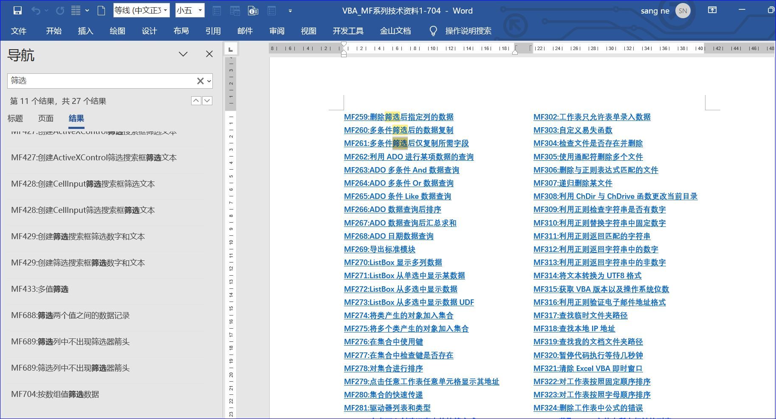The width and height of the screenshot is (776, 419).
Task: Open link MF259:删除筛选后指定列的数据
Action: (399, 117)
